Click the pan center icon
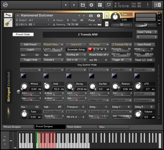This screenshot has width=164, height=150. point(122,25)
